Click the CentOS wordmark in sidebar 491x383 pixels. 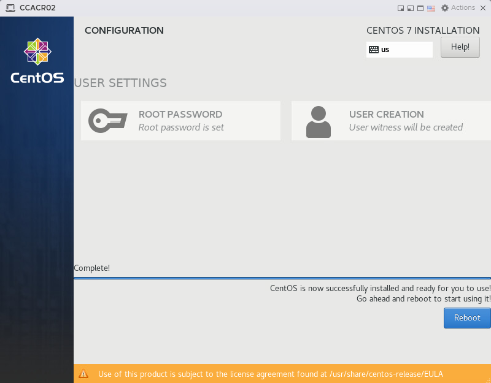(x=37, y=78)
